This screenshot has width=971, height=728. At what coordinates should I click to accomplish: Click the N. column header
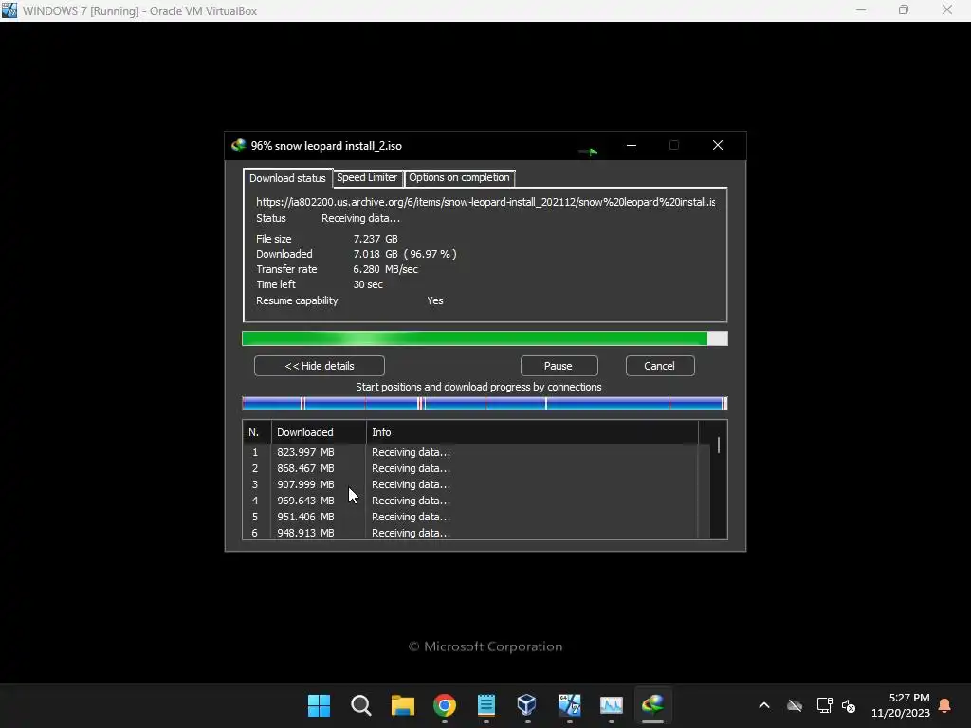coord(257,432)
